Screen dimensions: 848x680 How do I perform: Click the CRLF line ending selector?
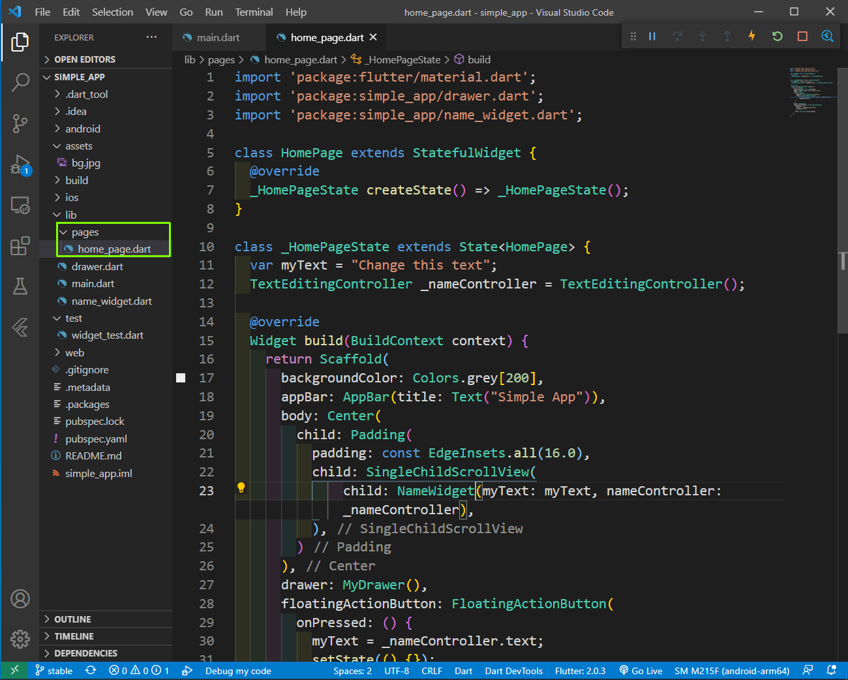(432, 671)
